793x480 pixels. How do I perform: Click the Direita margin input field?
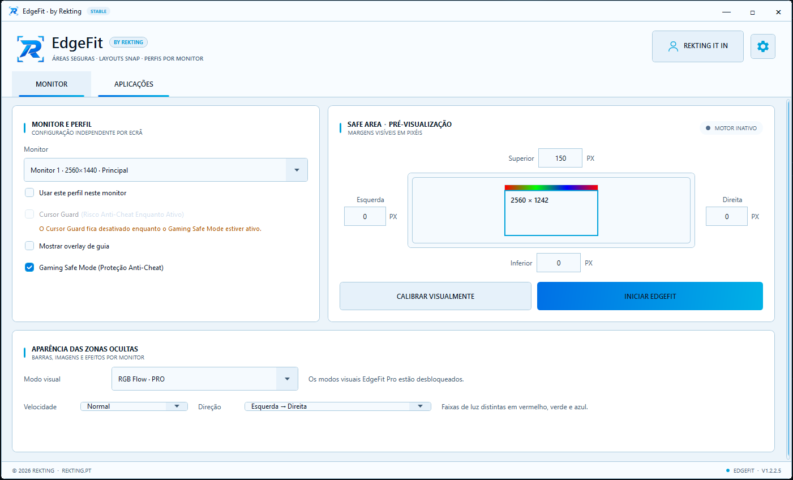pyautogui.click(x=727, y=216)
